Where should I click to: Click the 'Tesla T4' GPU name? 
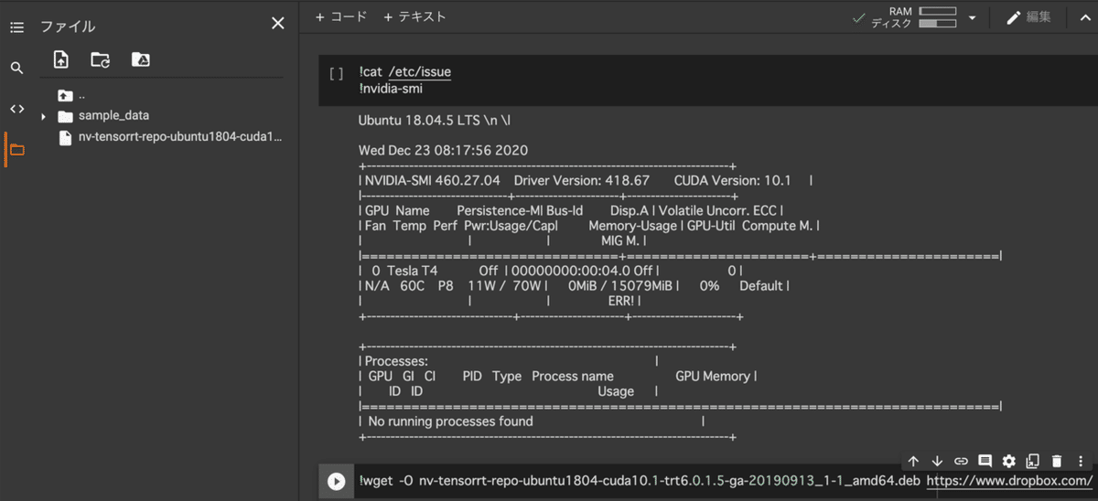pyautogui.click(x=412, y=271)
